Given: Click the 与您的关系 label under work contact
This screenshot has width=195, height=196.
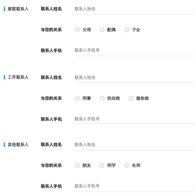Looking at the screenshot, I should coord(51,98).
